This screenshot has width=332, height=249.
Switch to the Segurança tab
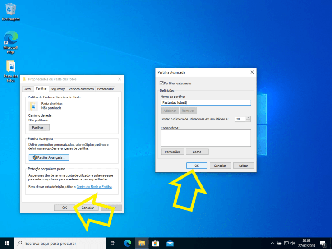click(x=58, y=89)
